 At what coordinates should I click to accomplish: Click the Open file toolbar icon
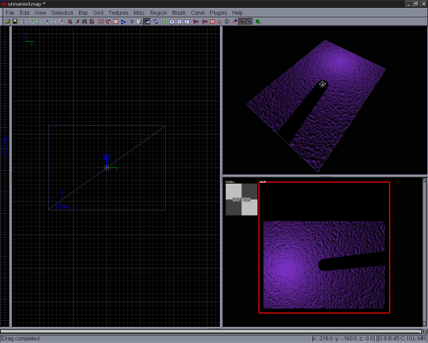click(x=7, y=21)
